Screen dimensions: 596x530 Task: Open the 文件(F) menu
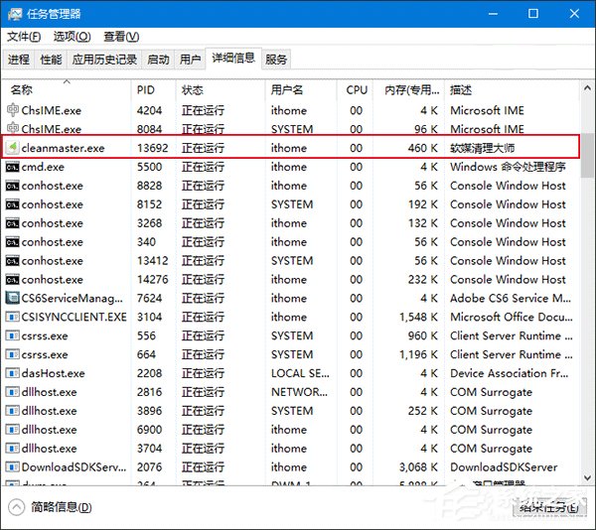tap(24, 37)
